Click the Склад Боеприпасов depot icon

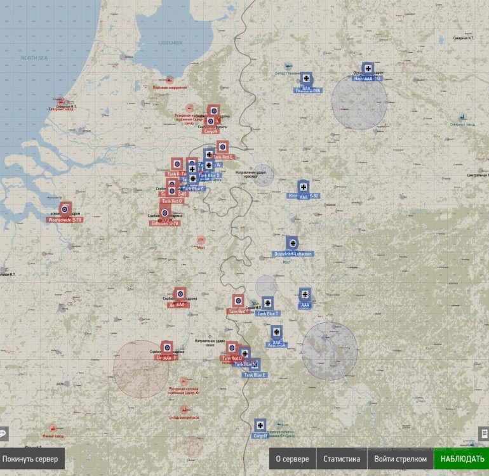184,409
